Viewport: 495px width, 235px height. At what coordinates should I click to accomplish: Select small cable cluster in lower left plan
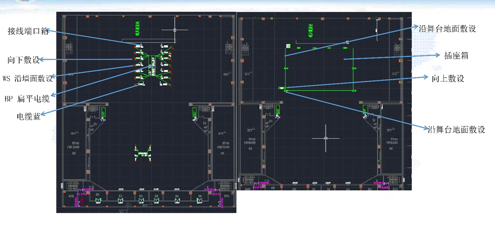144,152
